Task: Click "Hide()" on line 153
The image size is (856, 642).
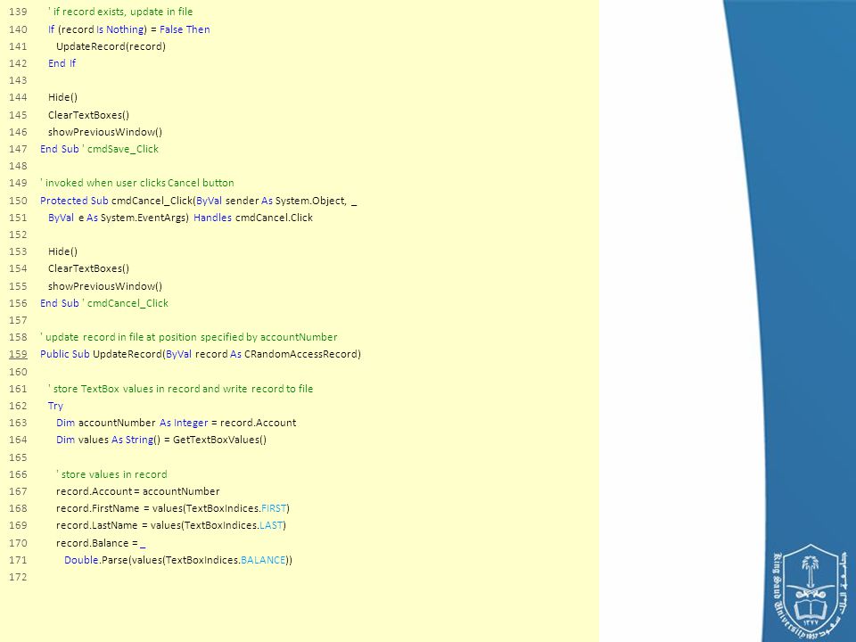Action: (62, 251)
